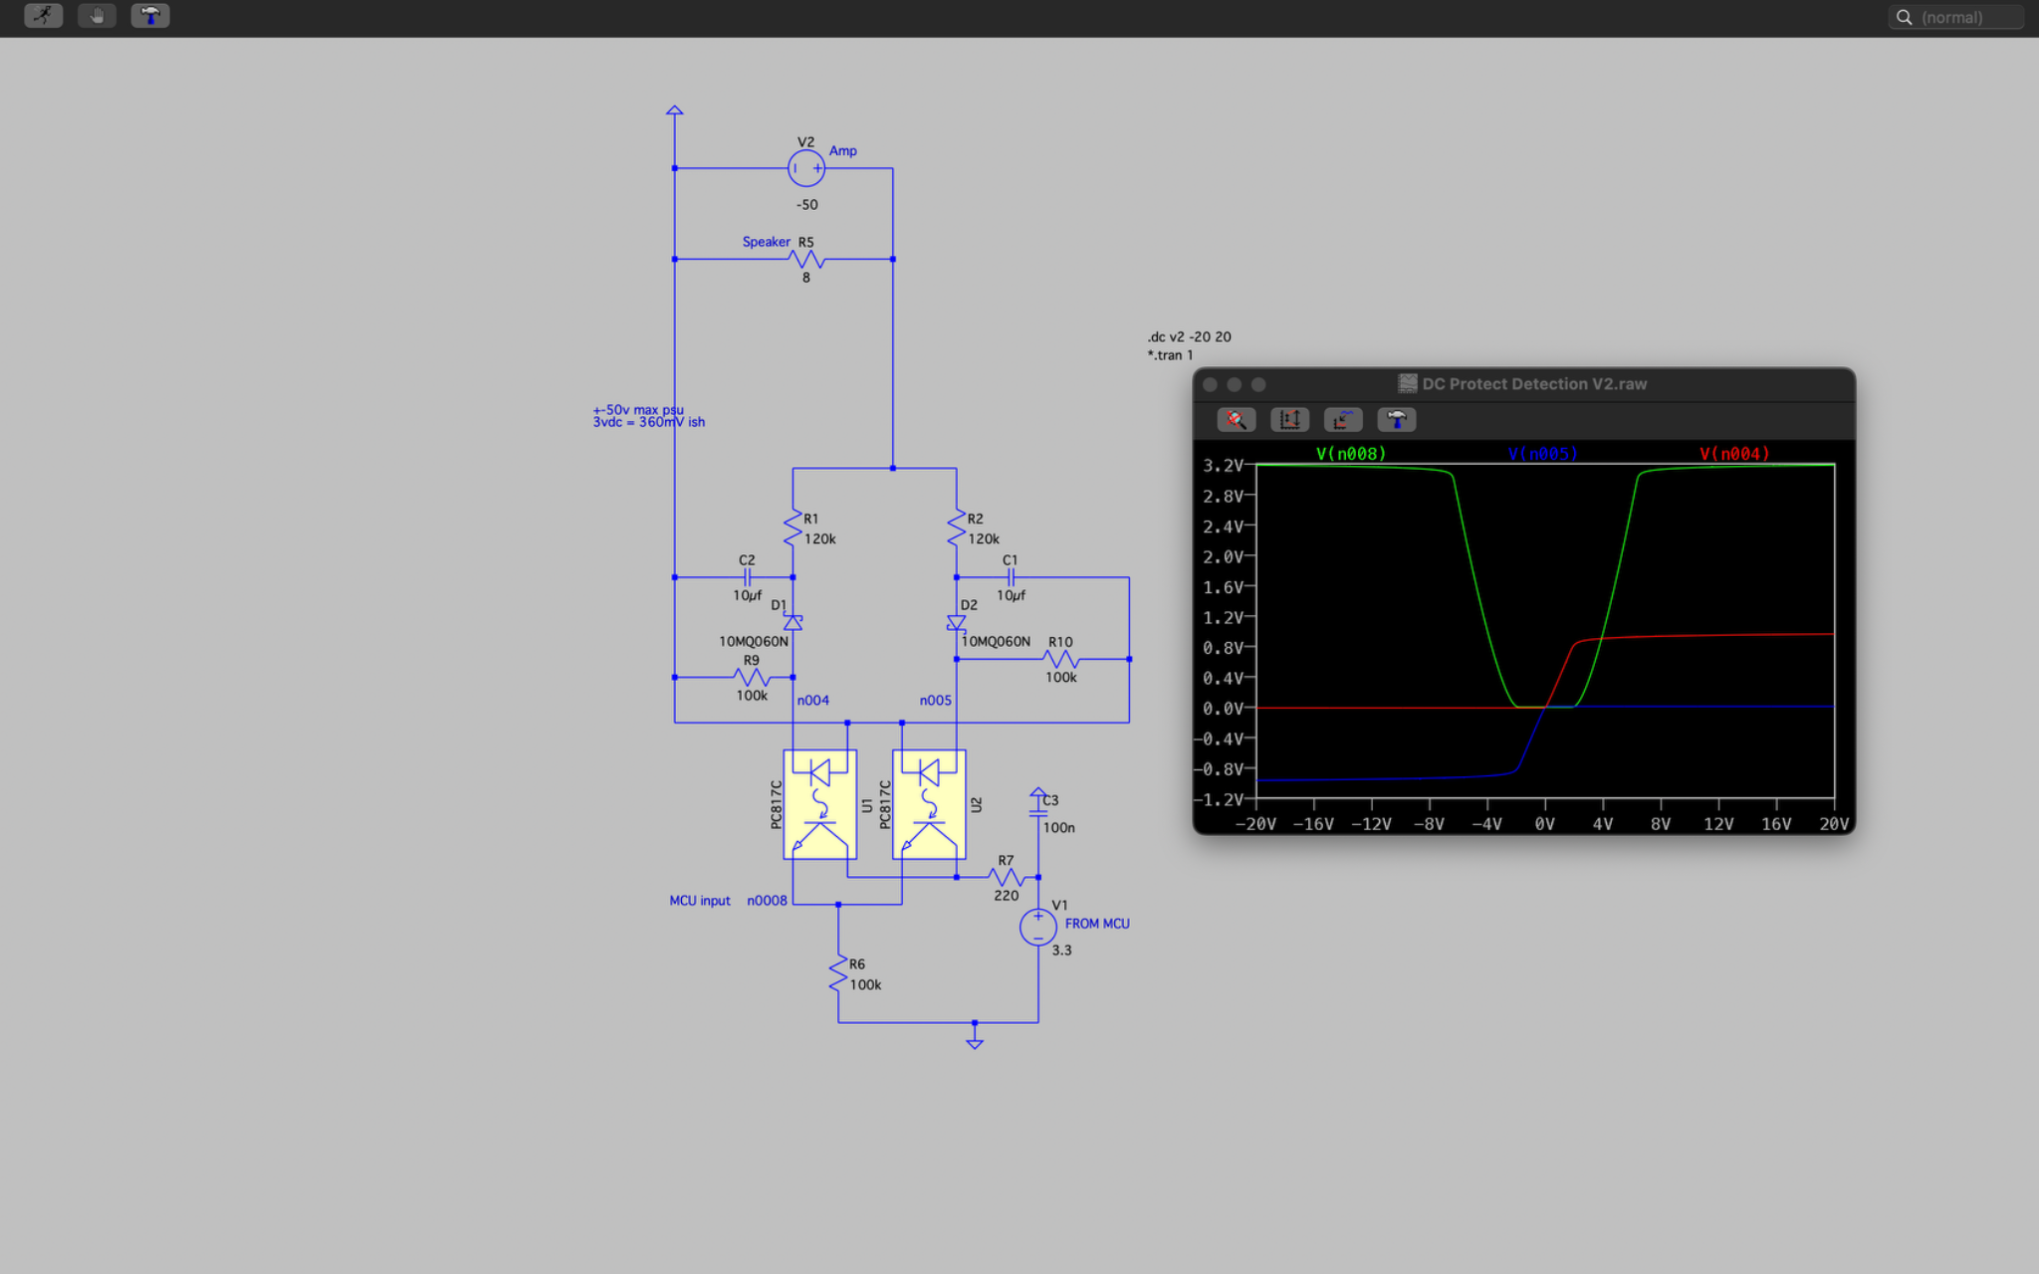
Task: Click the 10MQ060N label of D1
Action: [754, 642]
